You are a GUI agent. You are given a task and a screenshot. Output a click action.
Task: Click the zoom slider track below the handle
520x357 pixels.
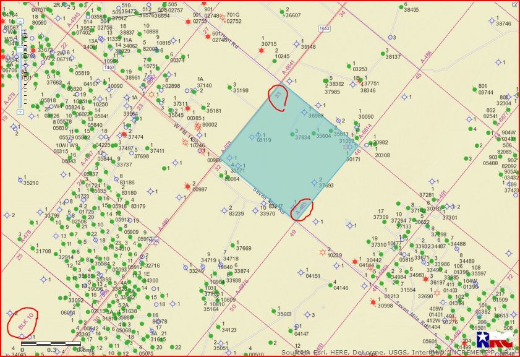click(x=20, y=81)
